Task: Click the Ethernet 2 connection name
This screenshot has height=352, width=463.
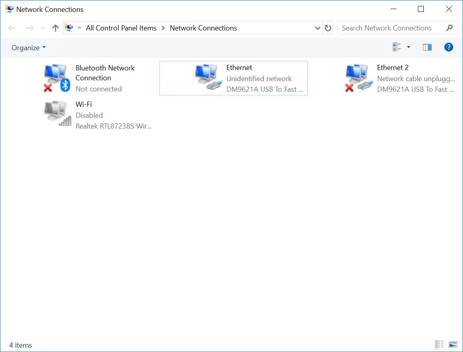Action: click(x=393, y=68)
